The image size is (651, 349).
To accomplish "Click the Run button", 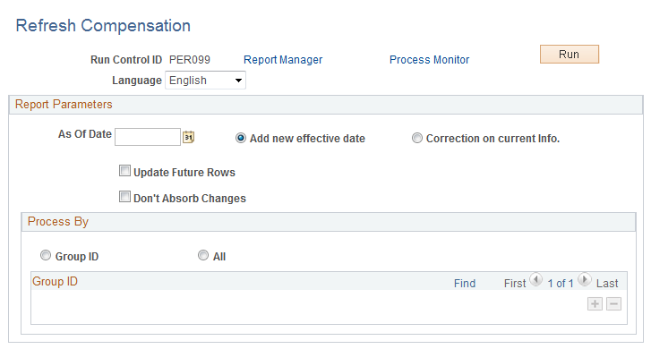I will [570, 55].
